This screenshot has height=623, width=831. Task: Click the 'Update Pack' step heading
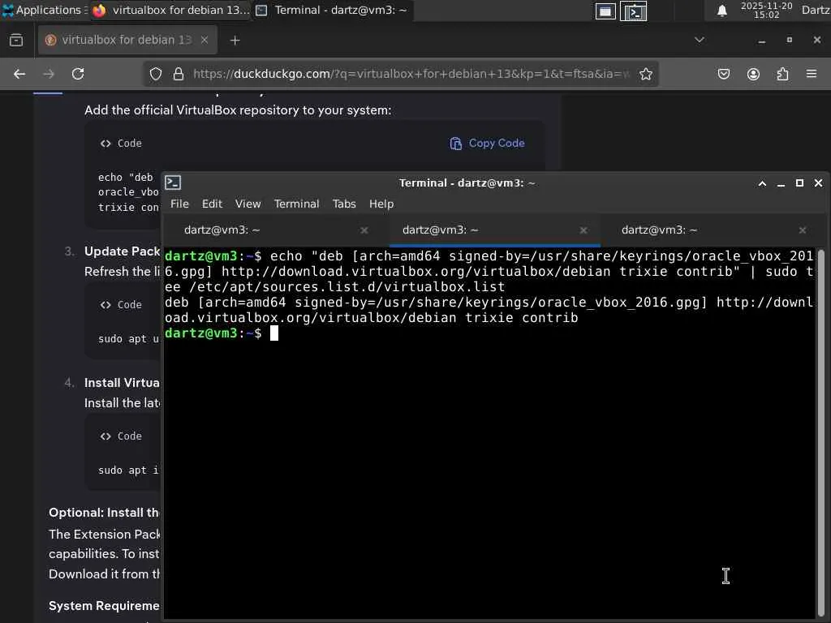click(x=122, y=251)
